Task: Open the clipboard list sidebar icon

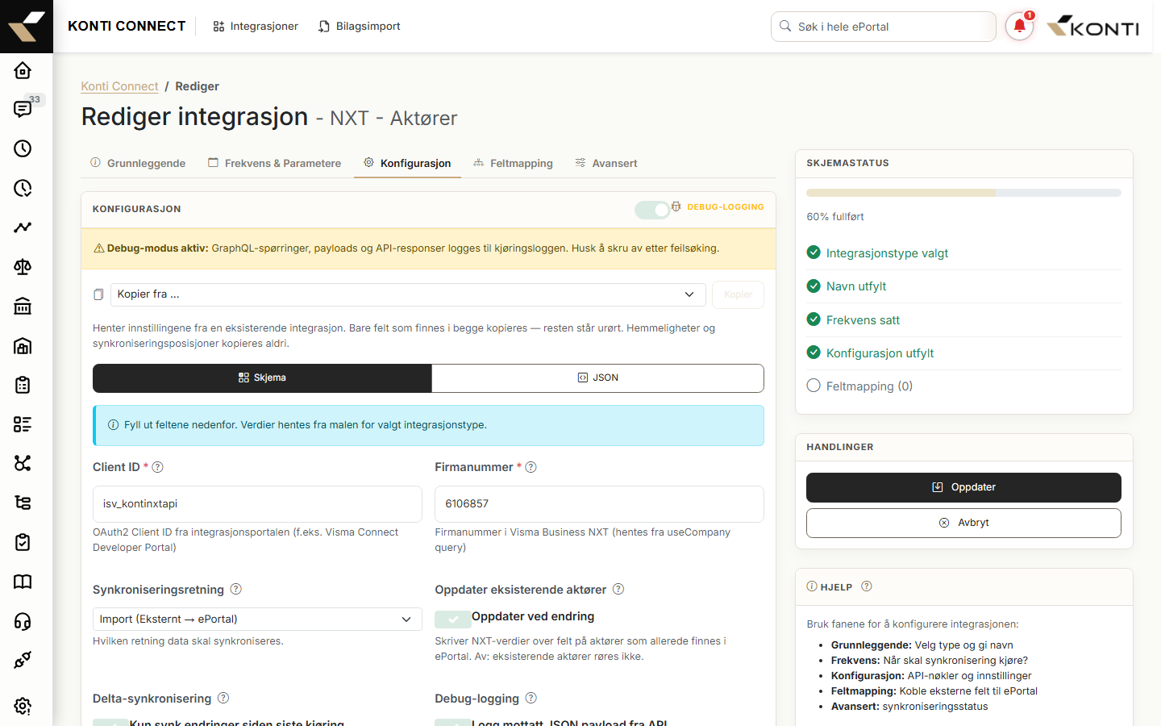Action: 23,385
